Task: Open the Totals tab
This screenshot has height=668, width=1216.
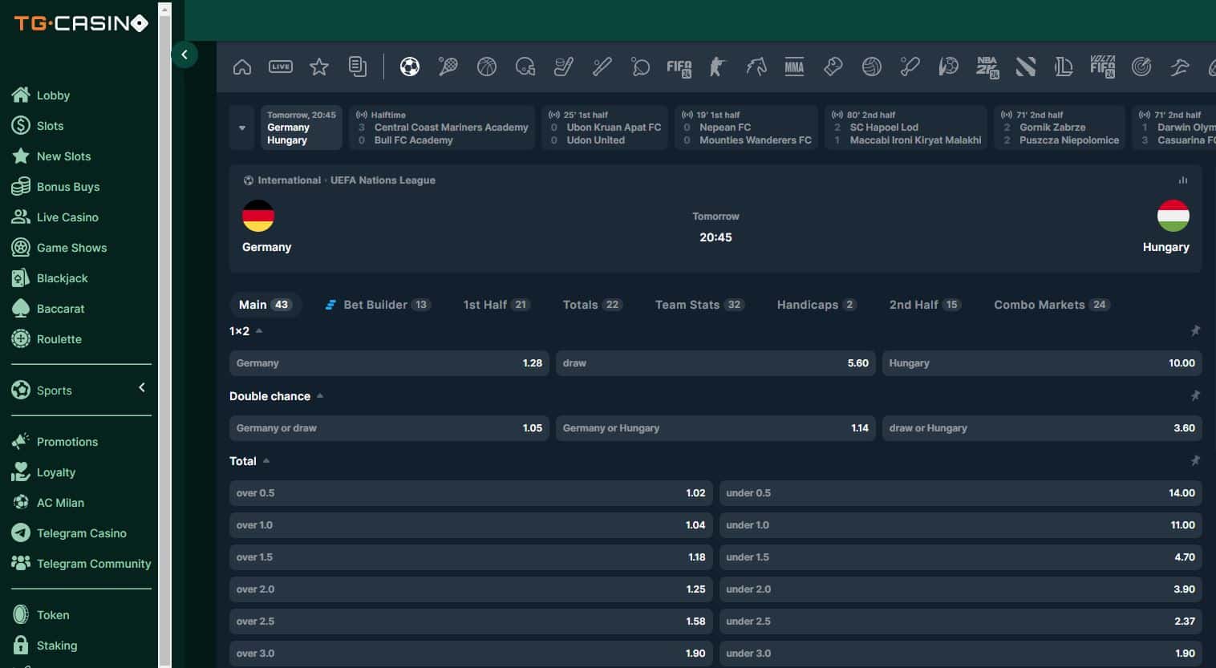Action: tap(592, 305)
